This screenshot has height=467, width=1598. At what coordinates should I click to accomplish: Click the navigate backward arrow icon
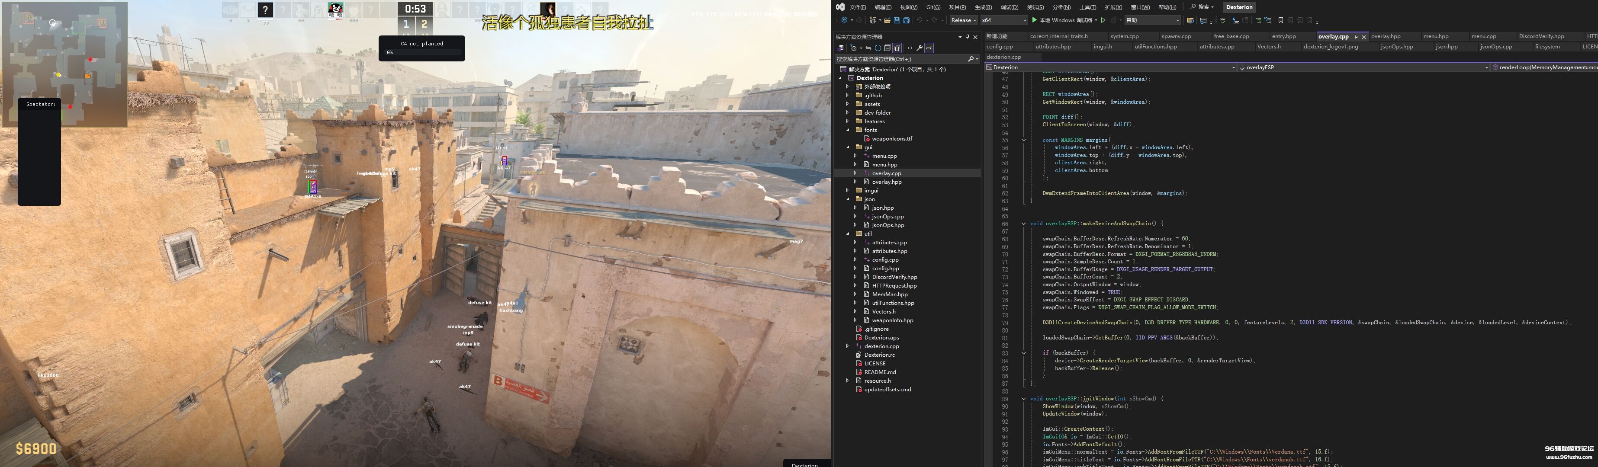tap(844, 20)
